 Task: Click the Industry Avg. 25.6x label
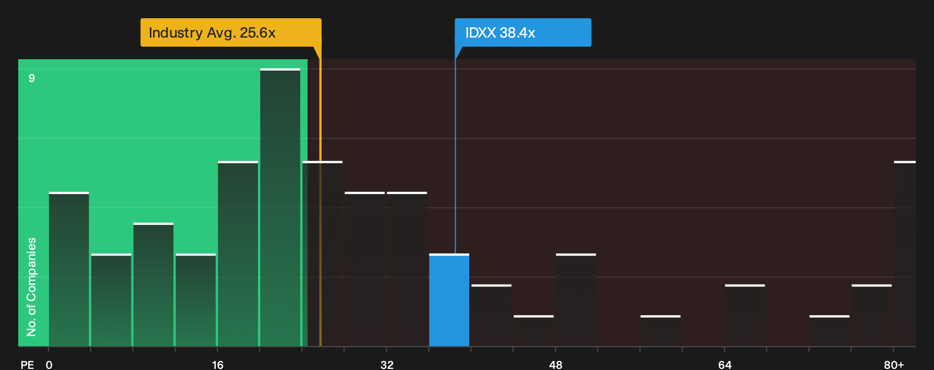231,32
